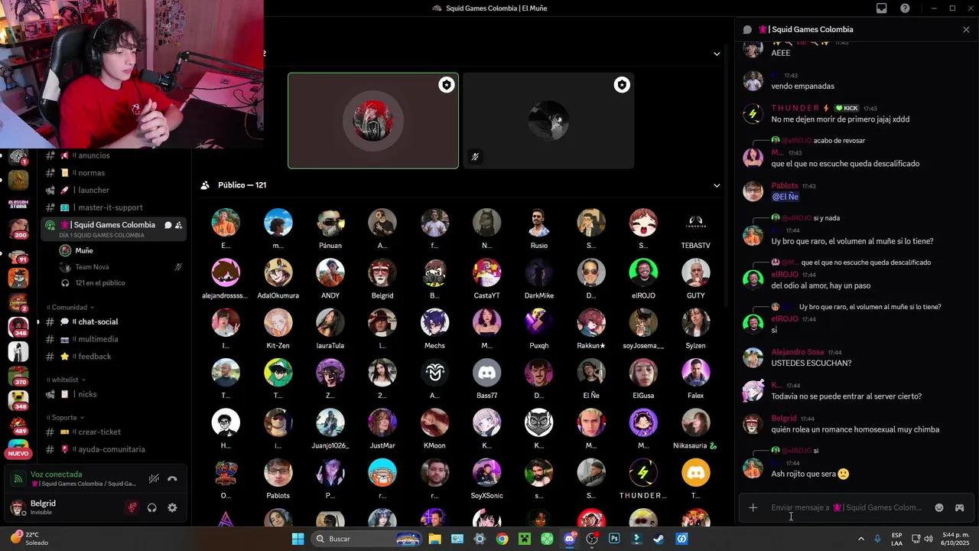Collapse the Comunidad category
The width and height of the screenshot is (979, 551).
point(71,307)
